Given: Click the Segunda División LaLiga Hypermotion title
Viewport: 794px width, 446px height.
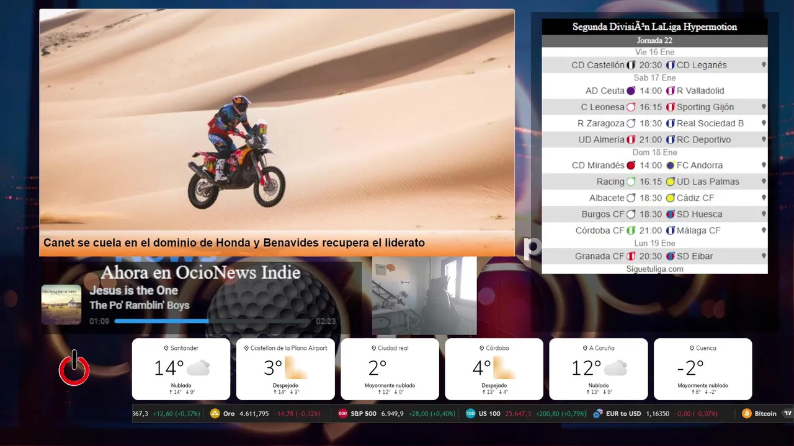Looking at the screenshot, I should coord(654,27).
